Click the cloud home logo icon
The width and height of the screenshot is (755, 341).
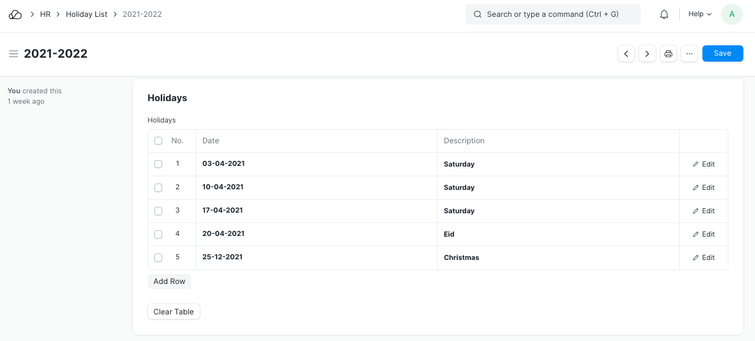pyautogui.click(x=15, y=14)
